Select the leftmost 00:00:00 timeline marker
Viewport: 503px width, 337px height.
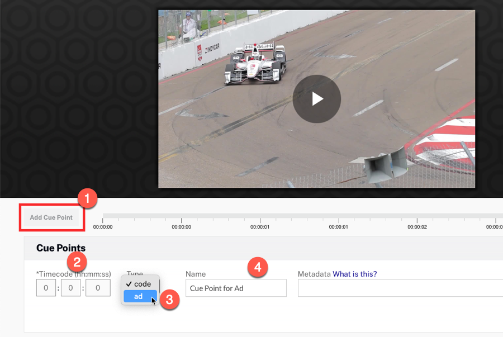coord(103,227)
